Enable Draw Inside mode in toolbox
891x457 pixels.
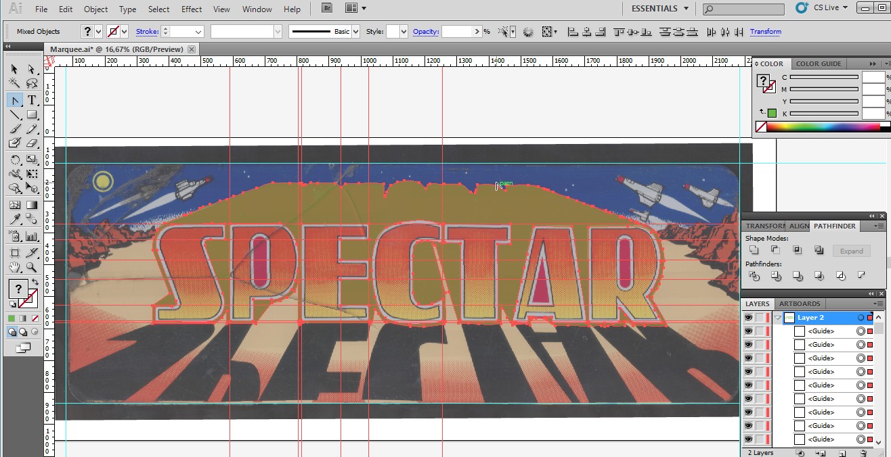coord(33,332)
